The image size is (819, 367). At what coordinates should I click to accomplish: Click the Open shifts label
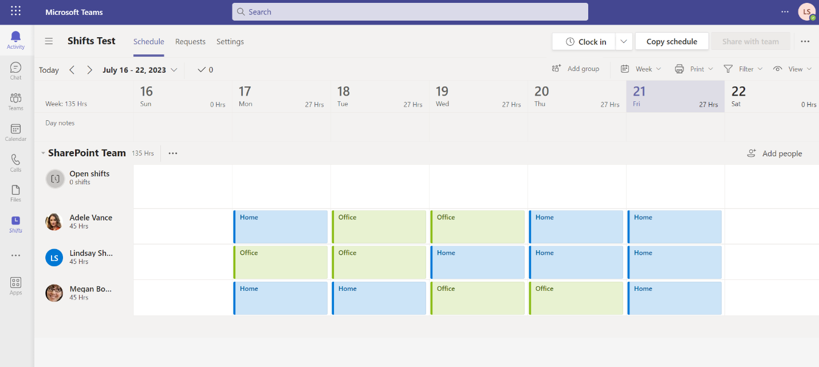tap(89, 173)
